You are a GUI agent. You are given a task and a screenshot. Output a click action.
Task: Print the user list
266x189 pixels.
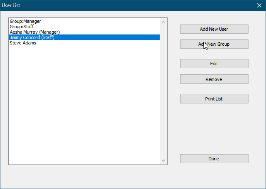pyautogui.click(x=214, y=99)
